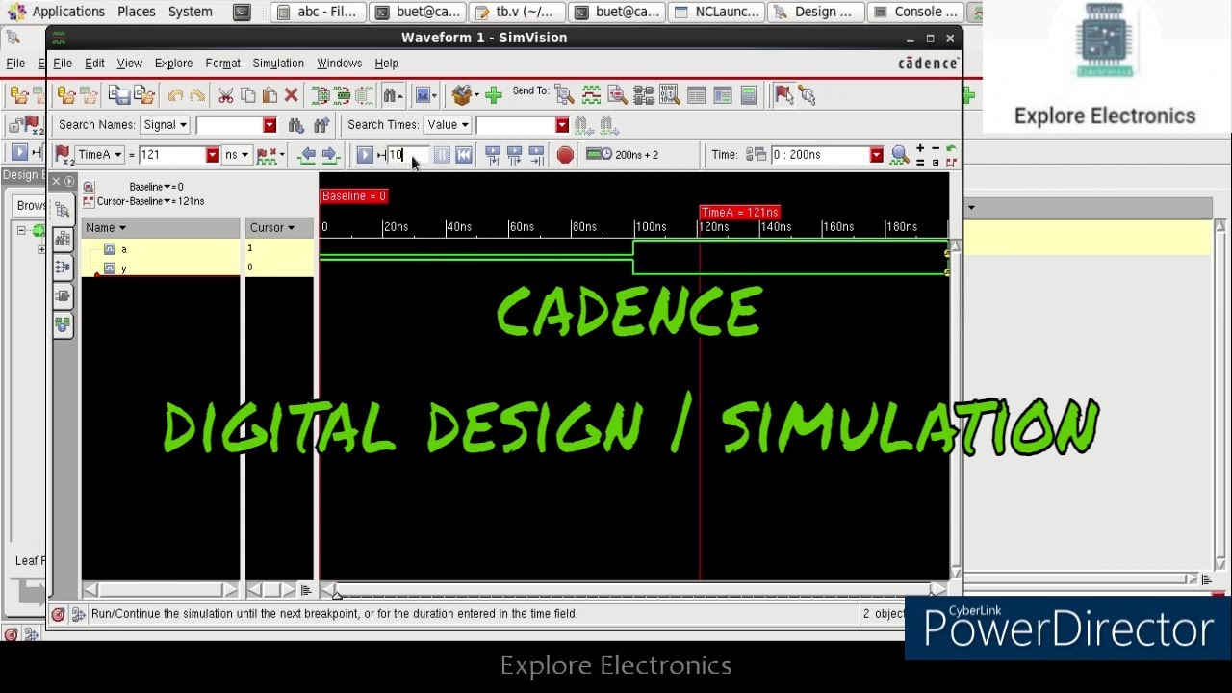This screenshot has width=1232, height=693.
Task: Switch to the tb.v taskbar window
Action: pos(519,12)
